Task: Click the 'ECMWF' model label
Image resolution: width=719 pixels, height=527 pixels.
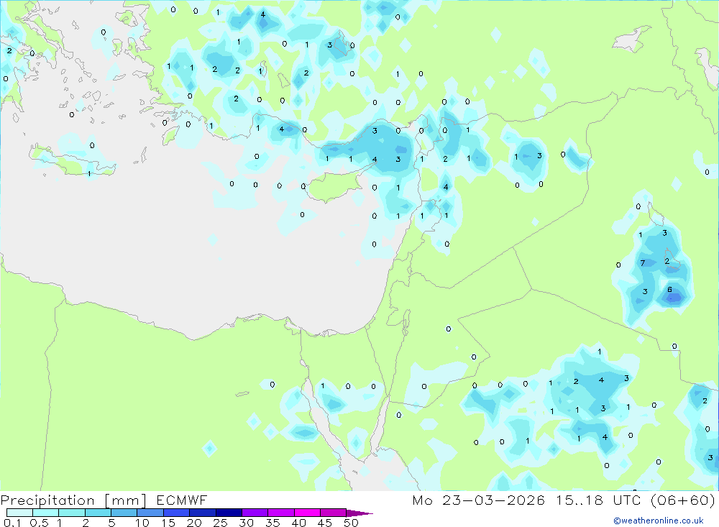Action: click(182, 500)
